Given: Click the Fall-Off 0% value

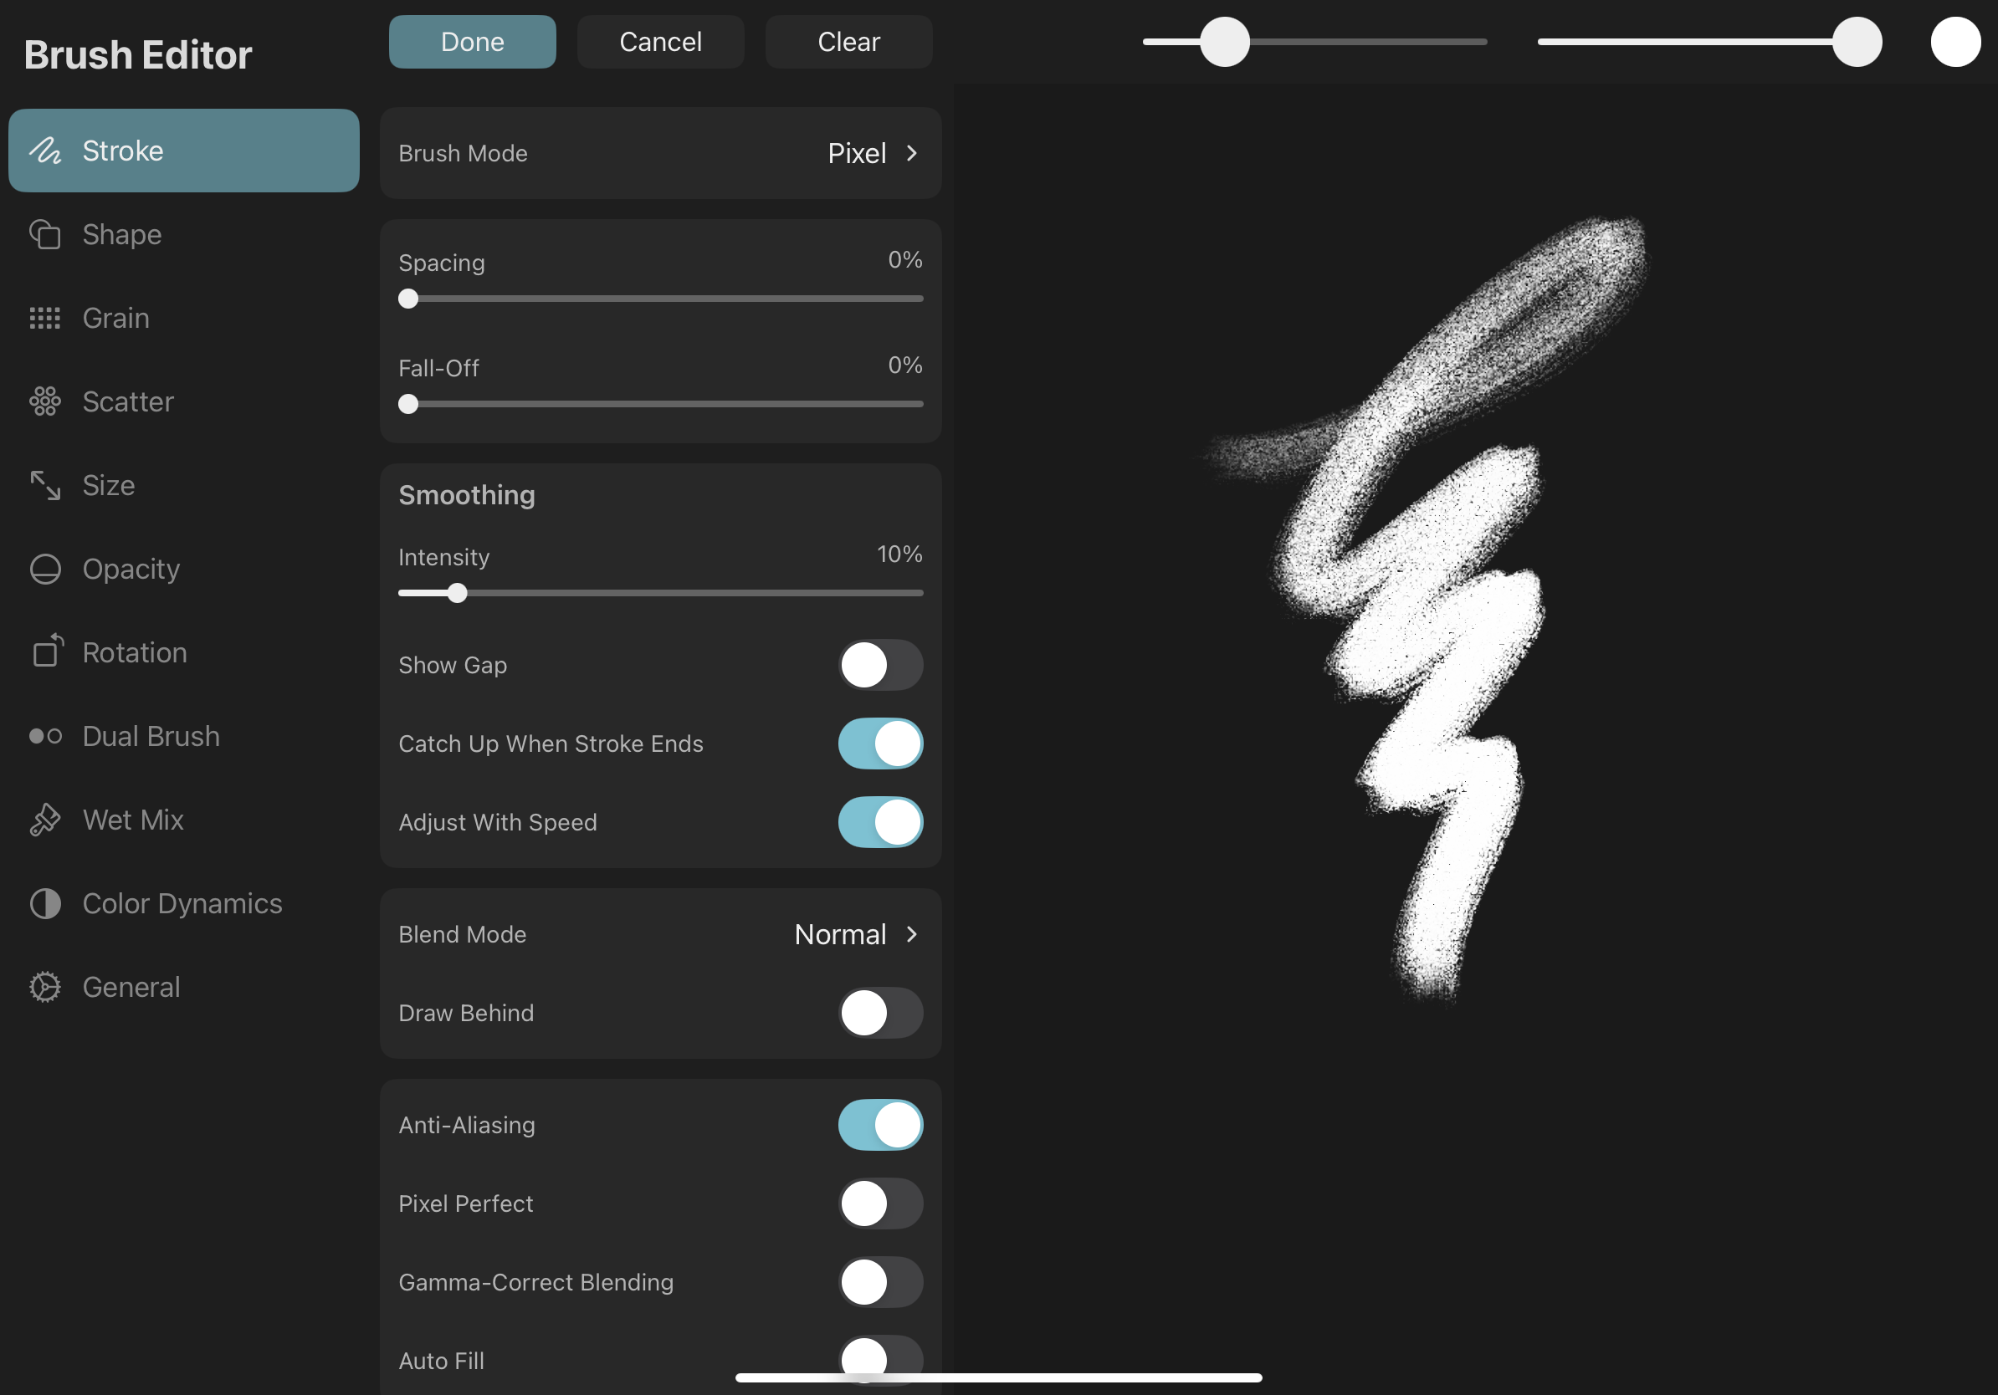Looking at the screenshot, I should (905, 365).
